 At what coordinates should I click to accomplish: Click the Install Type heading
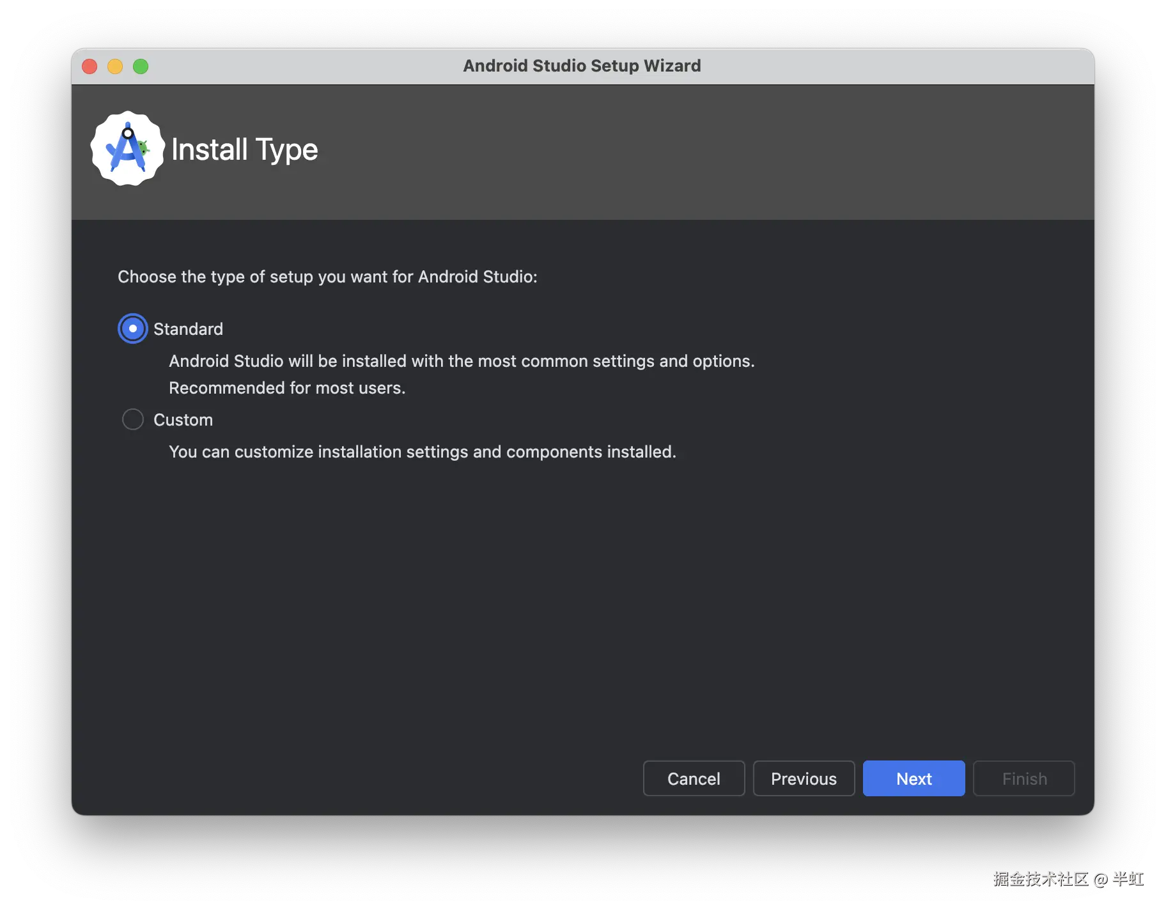tap(244, 150)
